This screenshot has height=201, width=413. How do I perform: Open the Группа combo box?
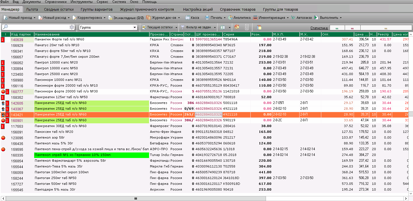(x=108, y=27)
